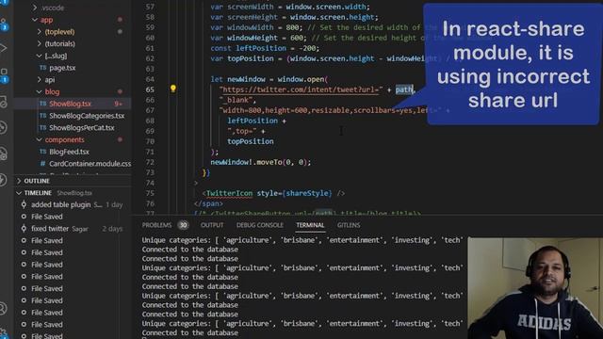The image size is (603, 339).
Task: Click the highlighted 'path' variable on line 65
Action: [404, 89]
